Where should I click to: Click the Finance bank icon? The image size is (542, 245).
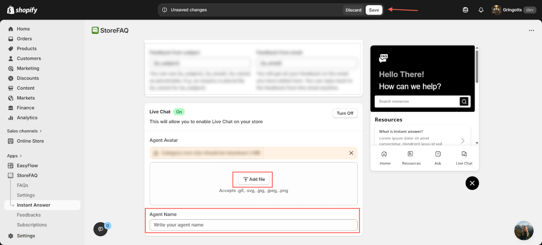pos(11,108)
